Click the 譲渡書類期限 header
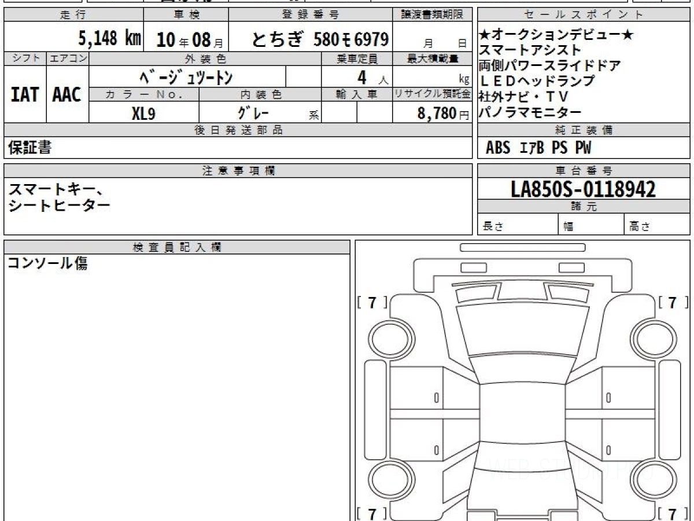The width and height of the screenshot is (694, 521). tap(432, 15)
